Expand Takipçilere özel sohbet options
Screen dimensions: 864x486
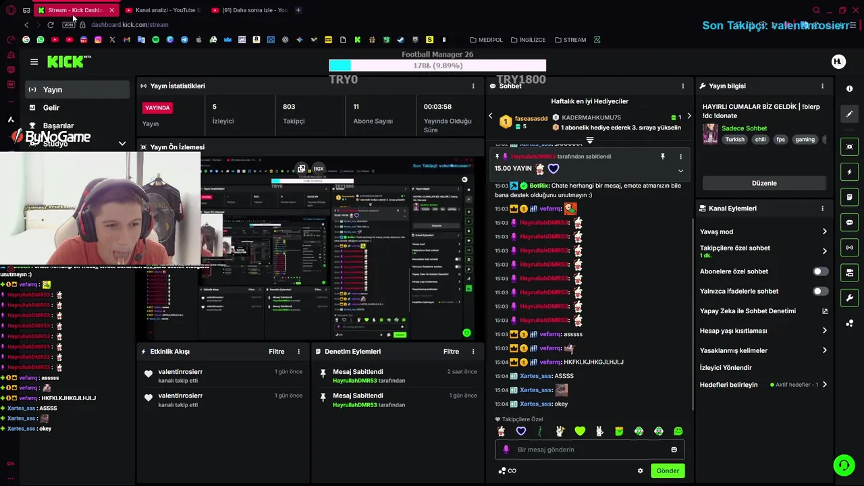pos(824,251)
